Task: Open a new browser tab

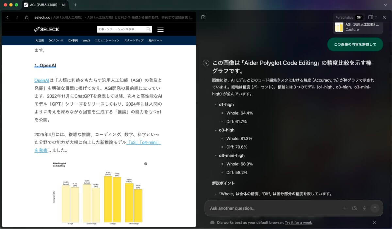Action: click(75, 5)
